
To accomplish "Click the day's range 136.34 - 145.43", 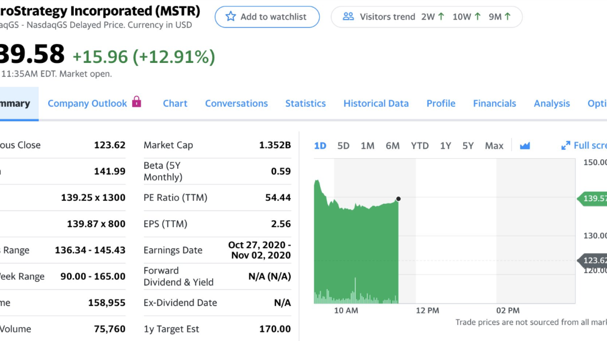I will pos(90,250).
